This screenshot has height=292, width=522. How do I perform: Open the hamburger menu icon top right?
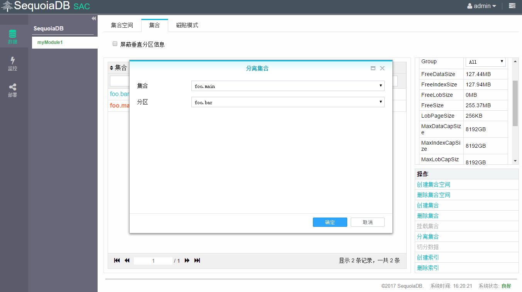coord(512,6)
